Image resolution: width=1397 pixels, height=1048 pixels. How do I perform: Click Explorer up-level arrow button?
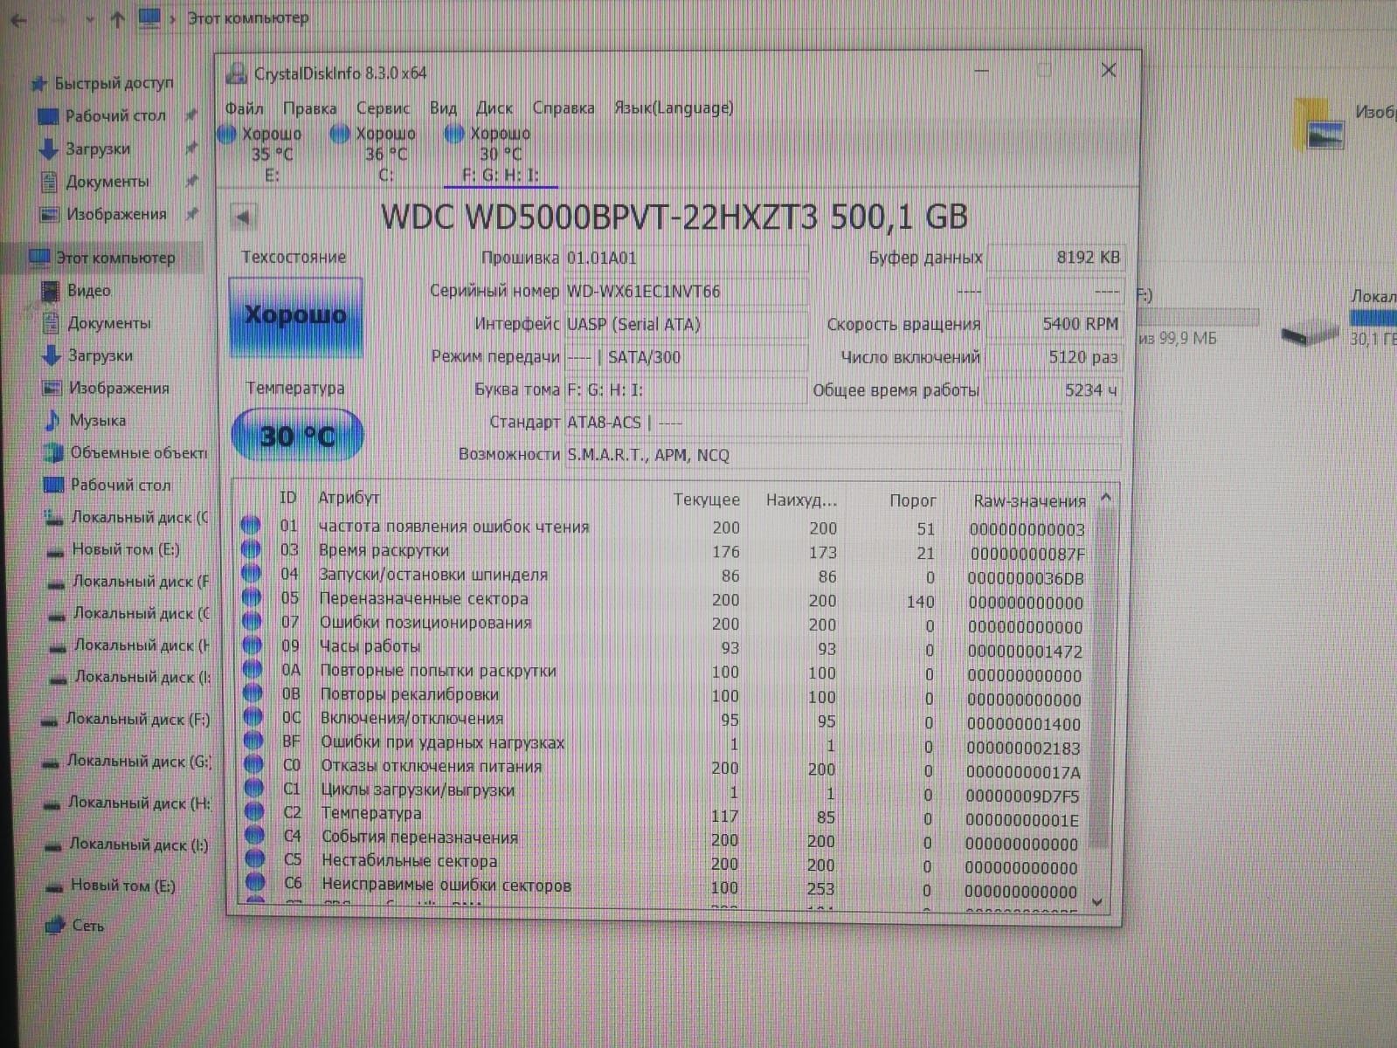pyautogui.click(x=116, y=19)
